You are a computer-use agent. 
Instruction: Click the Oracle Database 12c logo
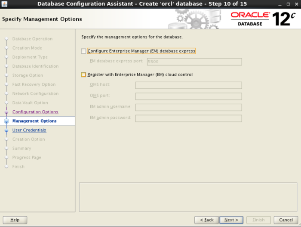tap(263, 19)
